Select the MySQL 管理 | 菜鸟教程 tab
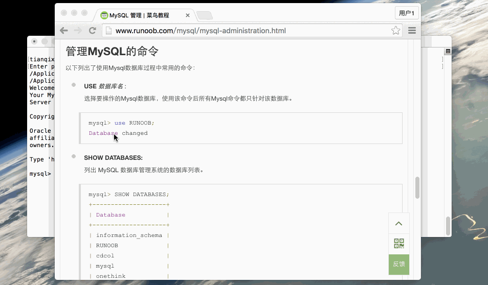 [138, 15]
